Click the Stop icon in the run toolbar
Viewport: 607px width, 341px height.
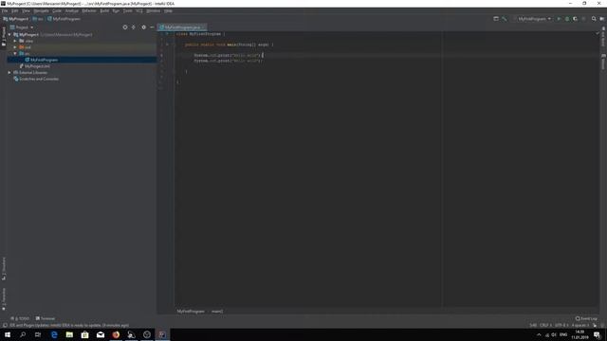[584, 19]
